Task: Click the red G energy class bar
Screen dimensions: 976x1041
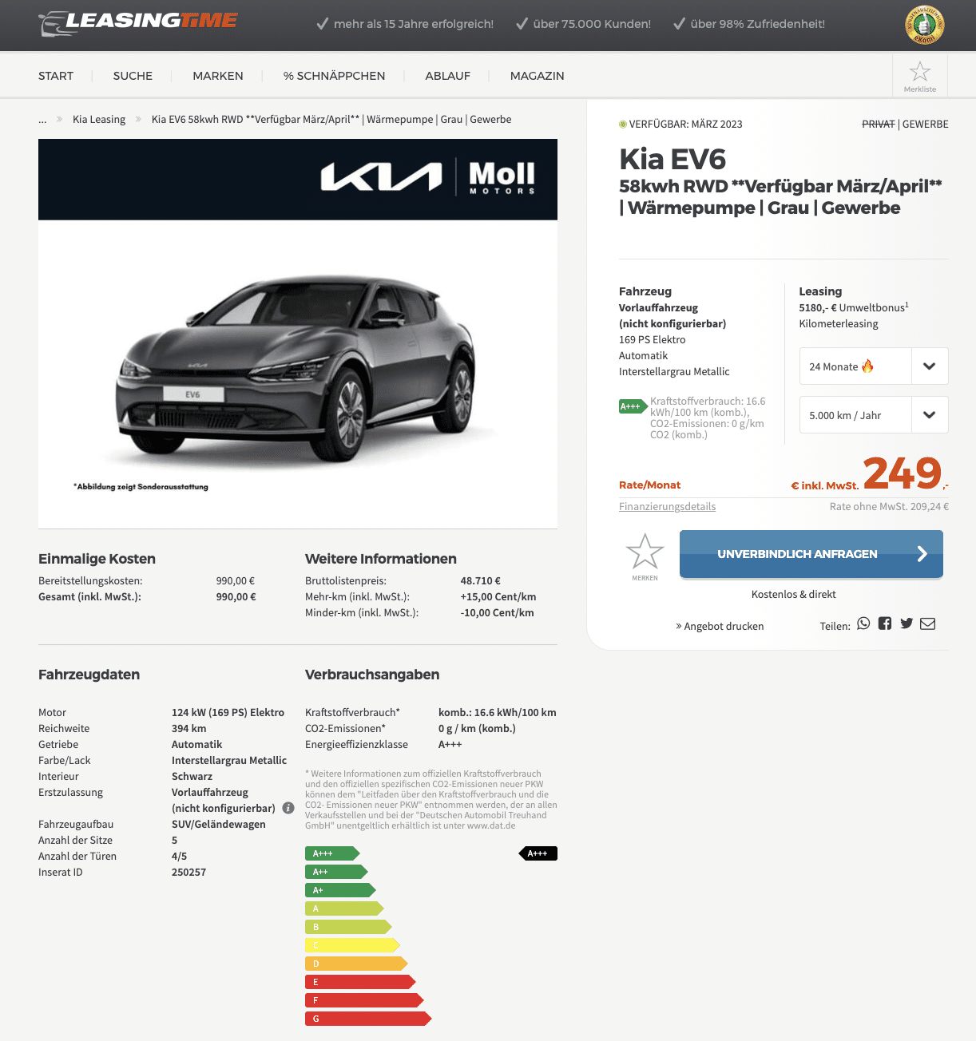Action: (x=368, y=1019)
